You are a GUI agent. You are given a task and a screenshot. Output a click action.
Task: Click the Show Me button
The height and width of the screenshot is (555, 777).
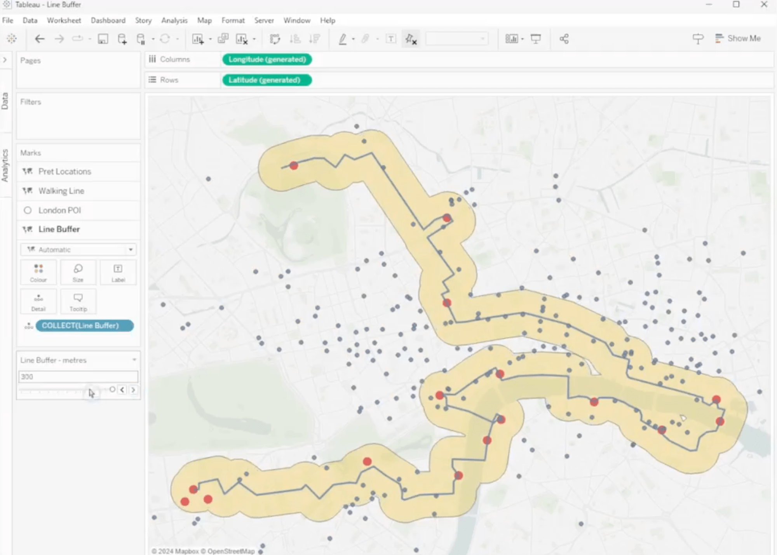[738, 38]
